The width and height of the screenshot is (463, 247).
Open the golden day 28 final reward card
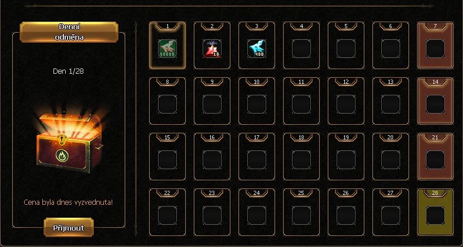[435, 212]
